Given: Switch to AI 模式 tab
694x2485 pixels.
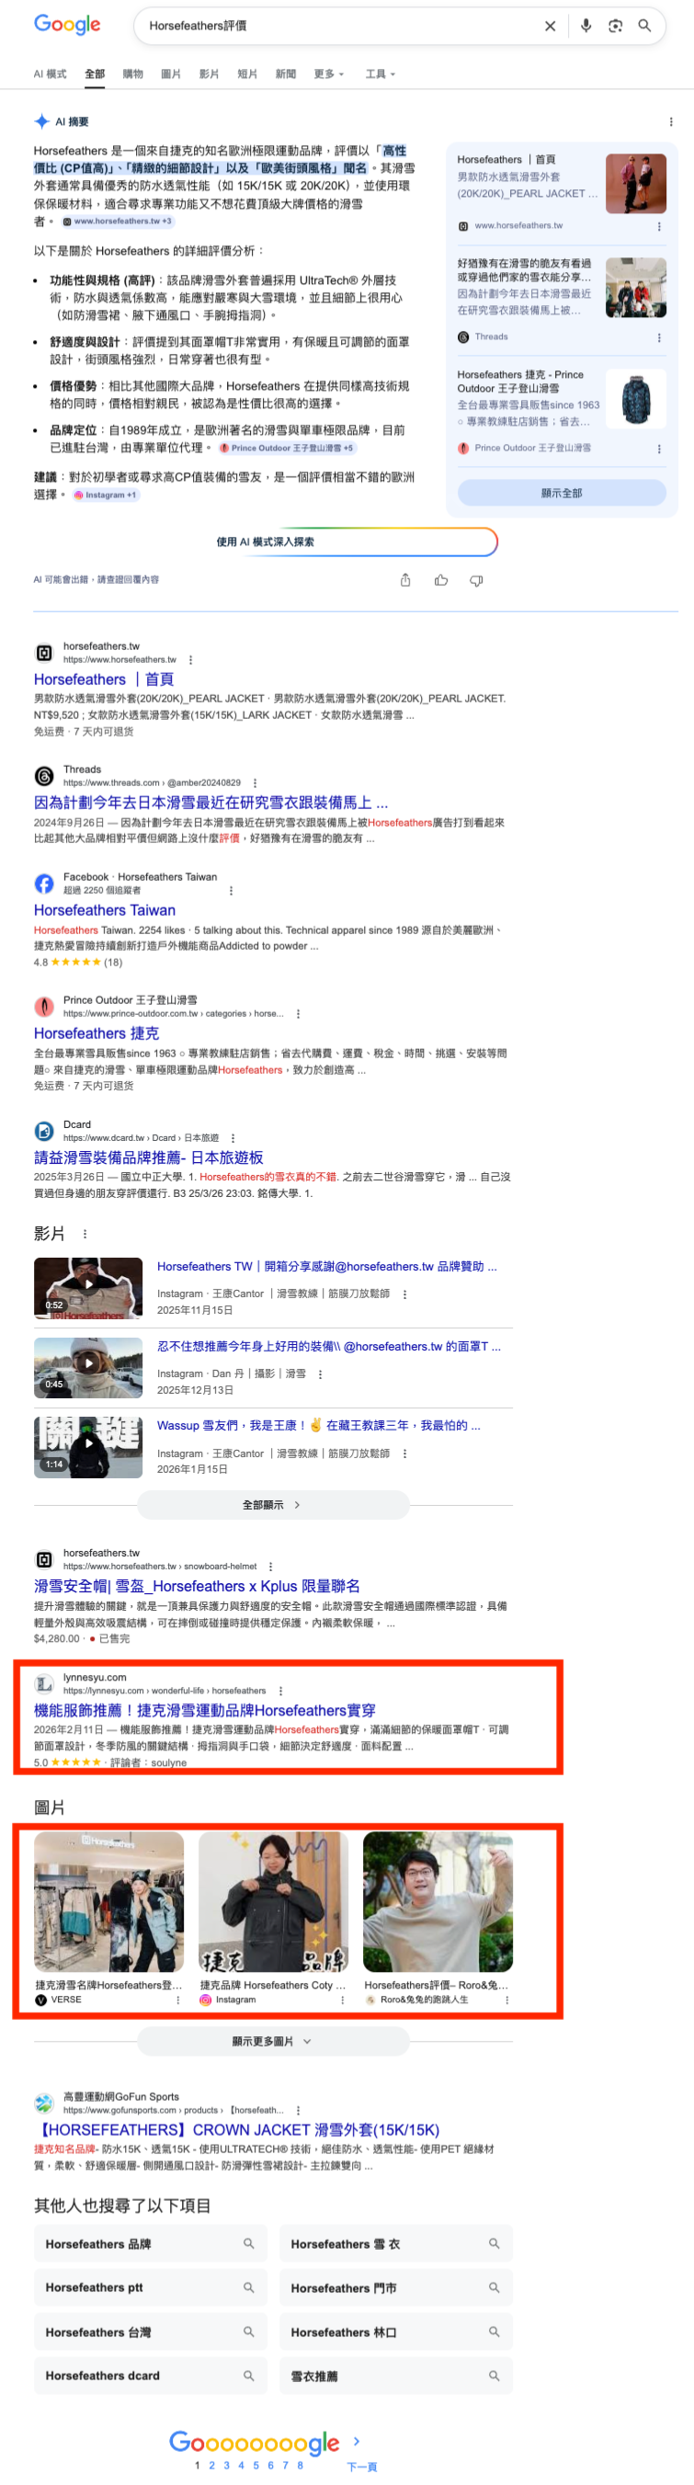Looking at the screenshot, I should pyautogui.click(x=51, y=74).
